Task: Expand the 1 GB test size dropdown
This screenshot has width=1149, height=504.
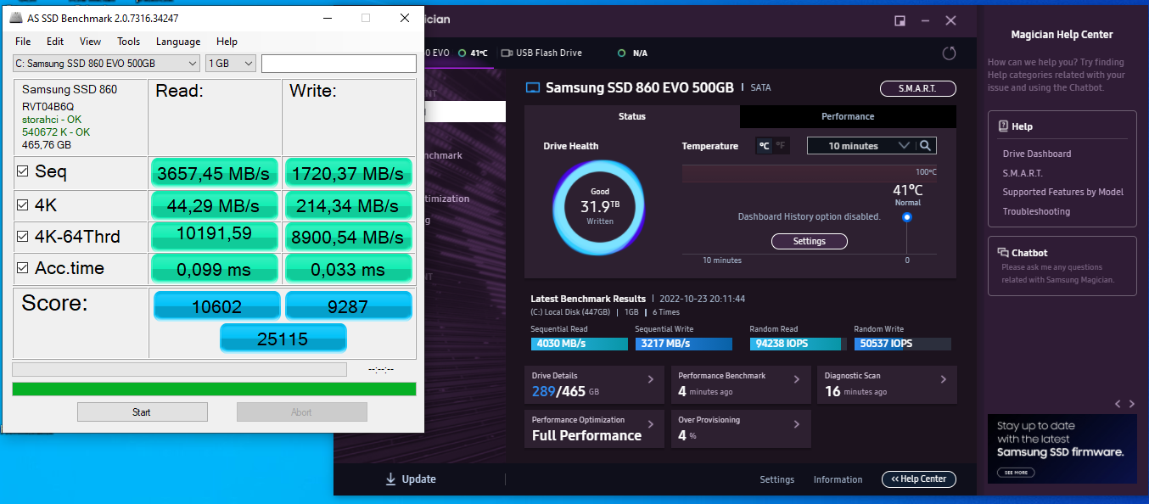Action: tap(231, 64)
